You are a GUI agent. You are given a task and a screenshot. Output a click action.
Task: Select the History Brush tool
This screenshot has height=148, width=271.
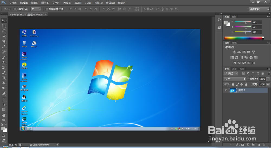[x=4, y=67]
